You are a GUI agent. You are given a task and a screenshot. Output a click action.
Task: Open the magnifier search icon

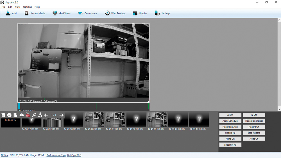[x=34, y=115]
